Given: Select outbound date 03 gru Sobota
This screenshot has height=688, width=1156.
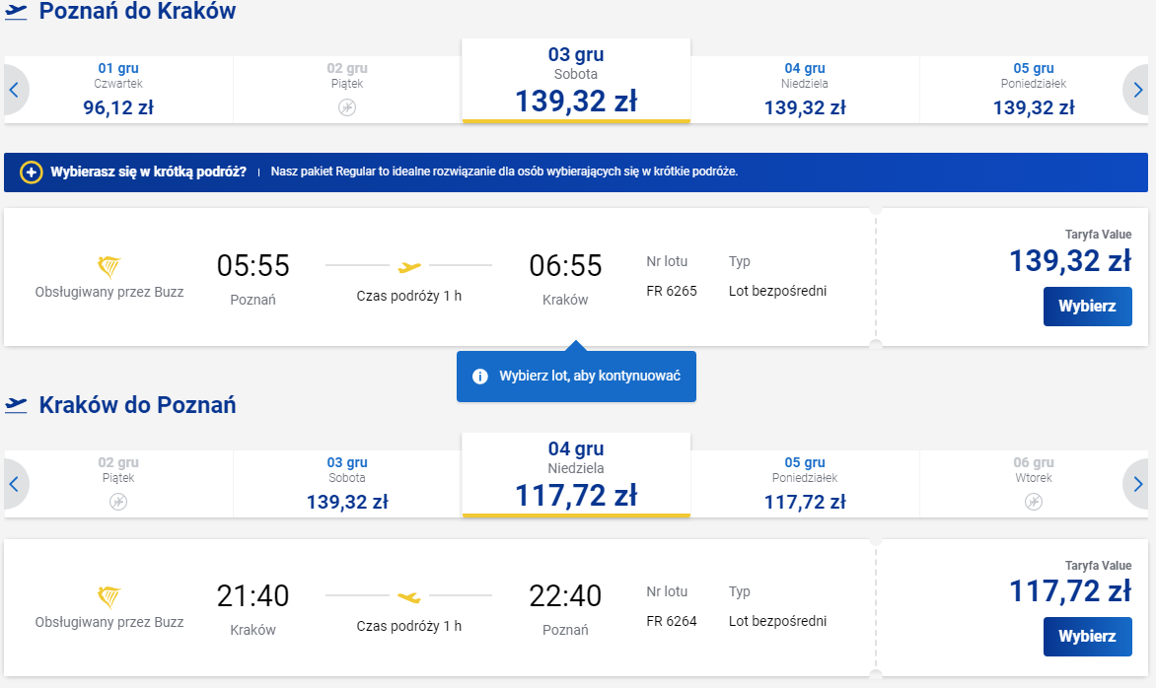Looking at the screenshot, I should [576, 81].
